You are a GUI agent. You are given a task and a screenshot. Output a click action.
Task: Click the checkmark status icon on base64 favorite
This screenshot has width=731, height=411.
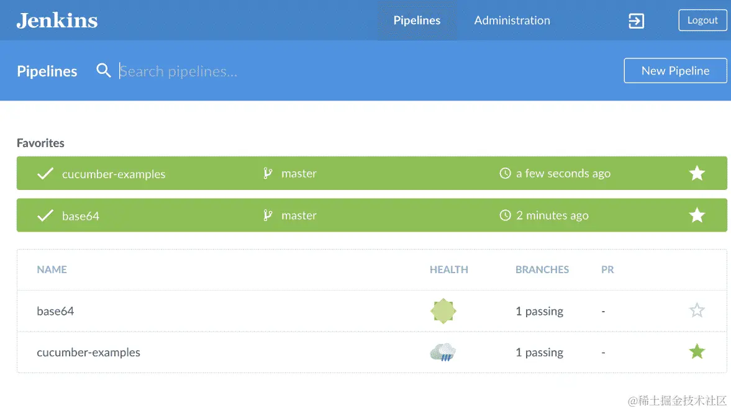pos(45,215)
